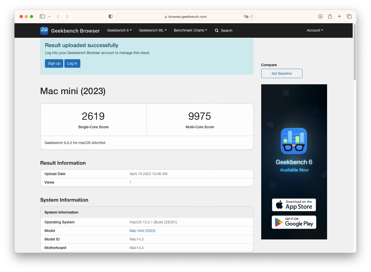Image resolution: width=371 pixels, height=272 pixels.
Task: Open a new tab with plus icon
Action: tap(339, 17)
